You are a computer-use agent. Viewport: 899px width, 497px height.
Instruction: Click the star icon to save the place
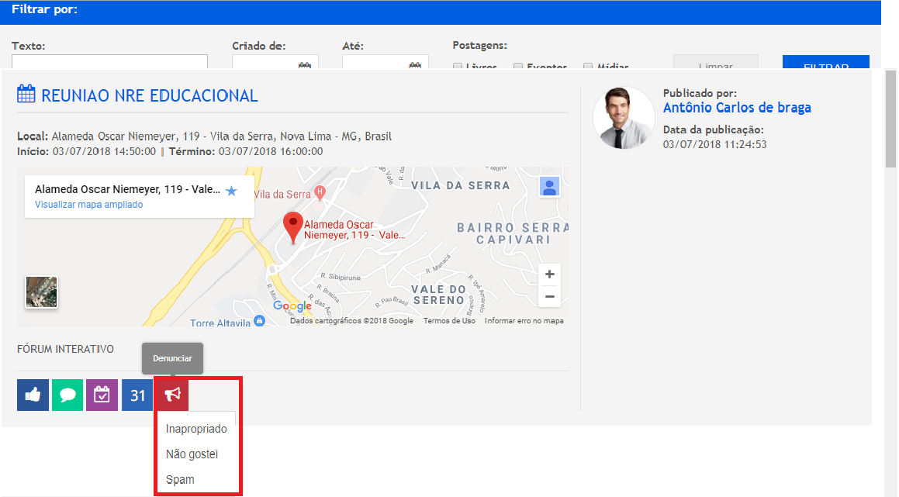[231, 190]
